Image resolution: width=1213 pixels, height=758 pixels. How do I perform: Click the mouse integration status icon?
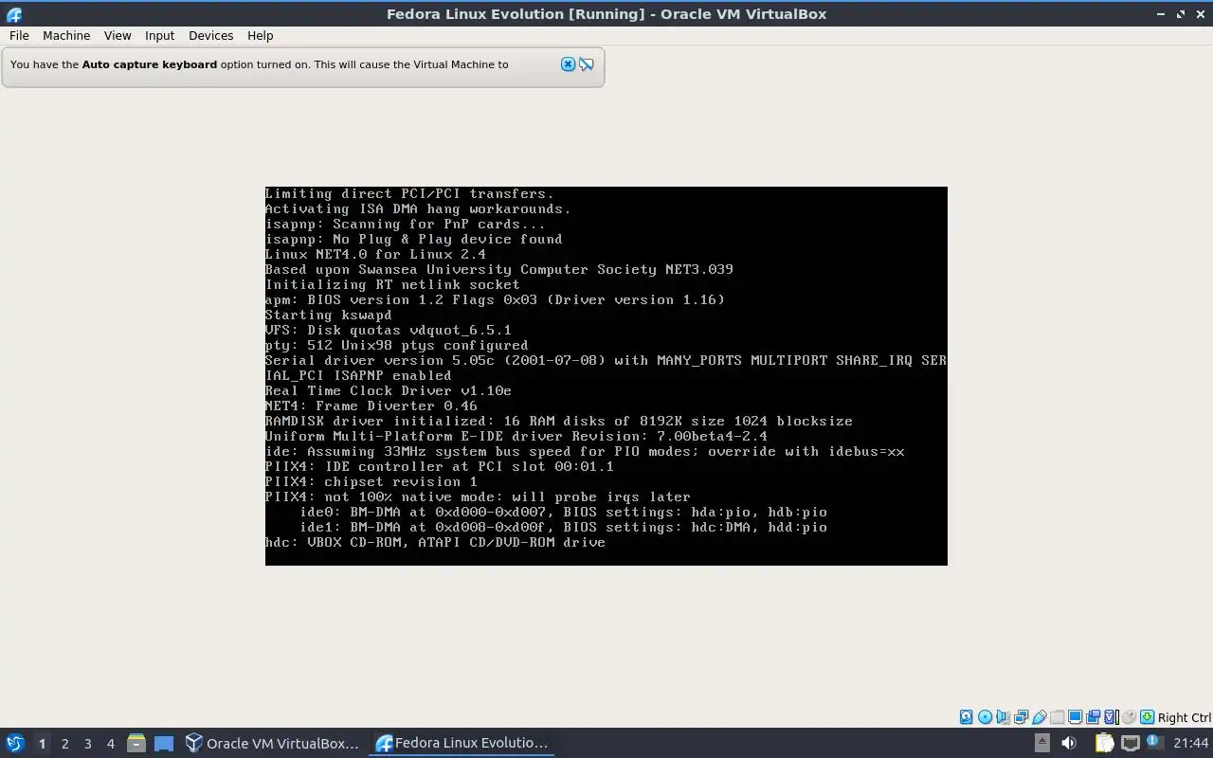[1129, 717]
